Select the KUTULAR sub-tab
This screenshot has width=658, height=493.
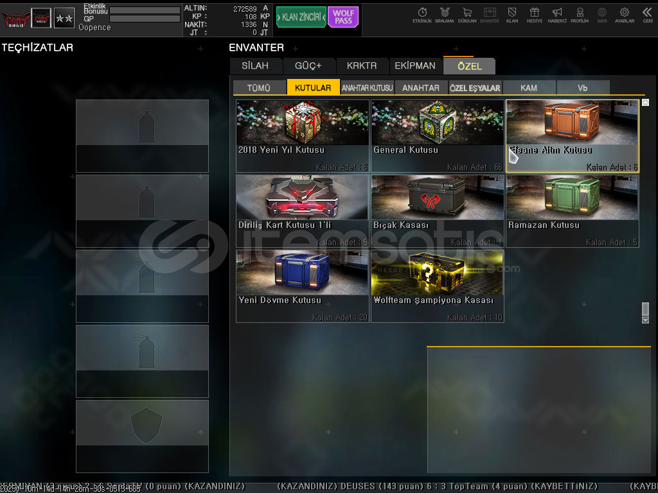(x=313, y=87)
